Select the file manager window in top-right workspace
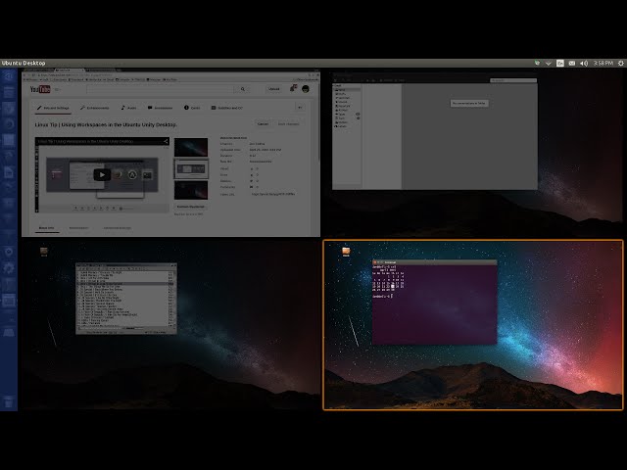 pos(435,131)
